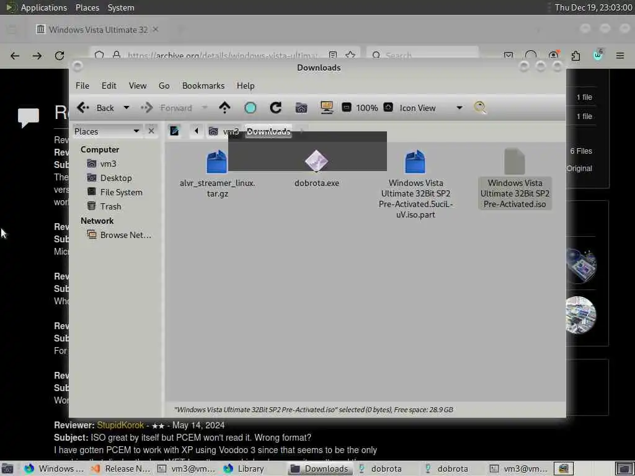Zoom out with the minus icon
Image resolution: width=635 pixels, height=476 pixels.
[346, 107]
